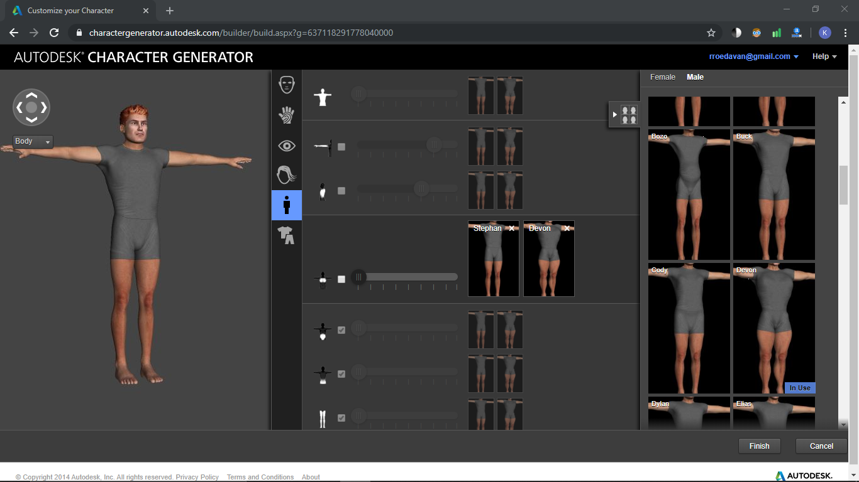This screenshot has height=482, width=859.
Task: Click the scroll down arrow of library
Action: 843,424
